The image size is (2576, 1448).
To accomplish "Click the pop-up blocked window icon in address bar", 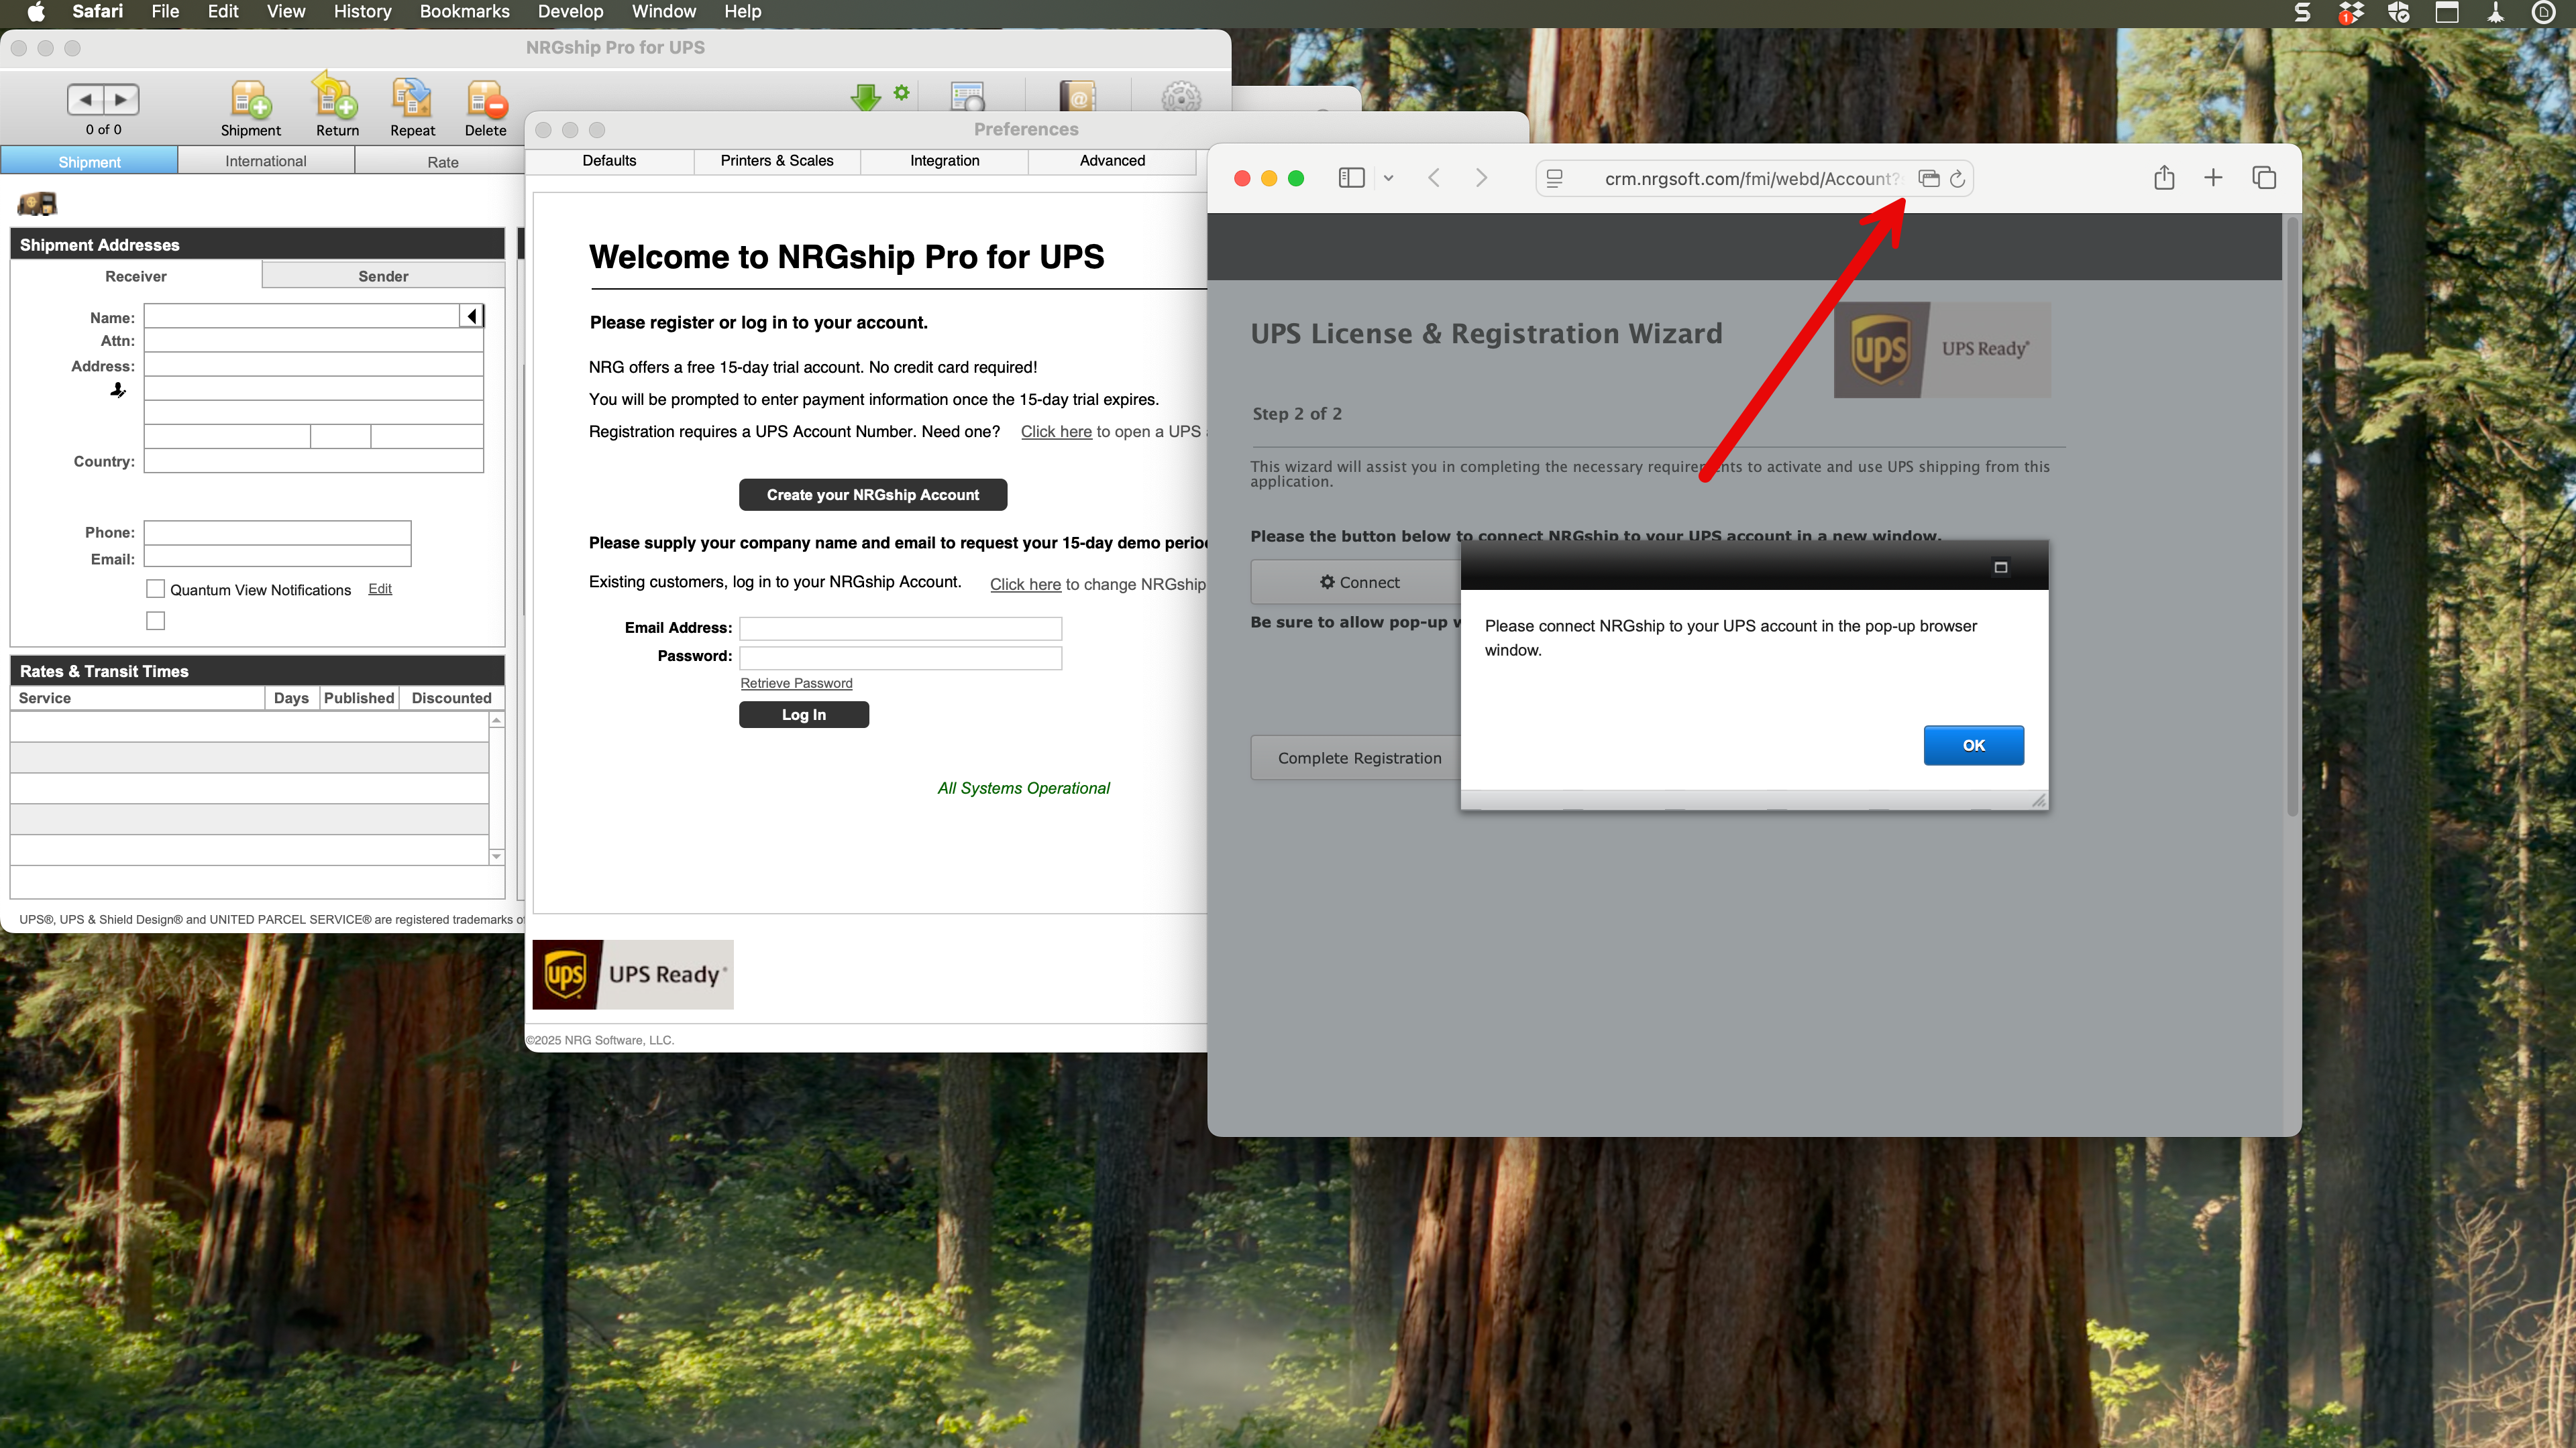I will [1929, 178].
